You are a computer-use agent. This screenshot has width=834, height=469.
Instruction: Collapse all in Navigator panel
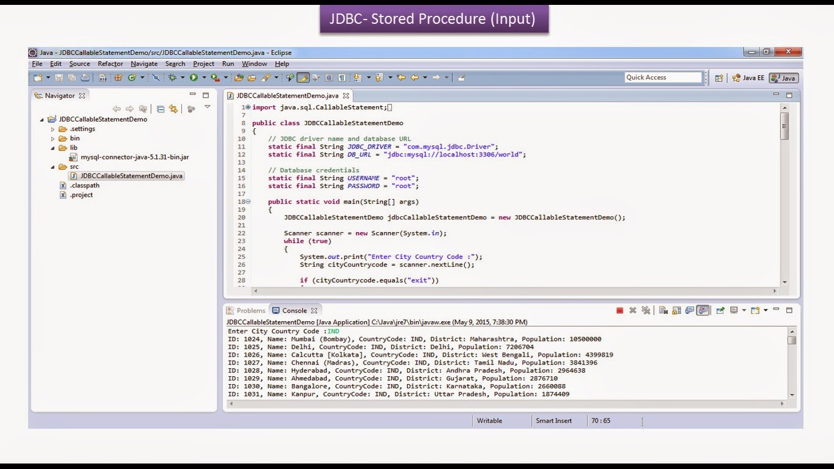click(x=161, y=109)
